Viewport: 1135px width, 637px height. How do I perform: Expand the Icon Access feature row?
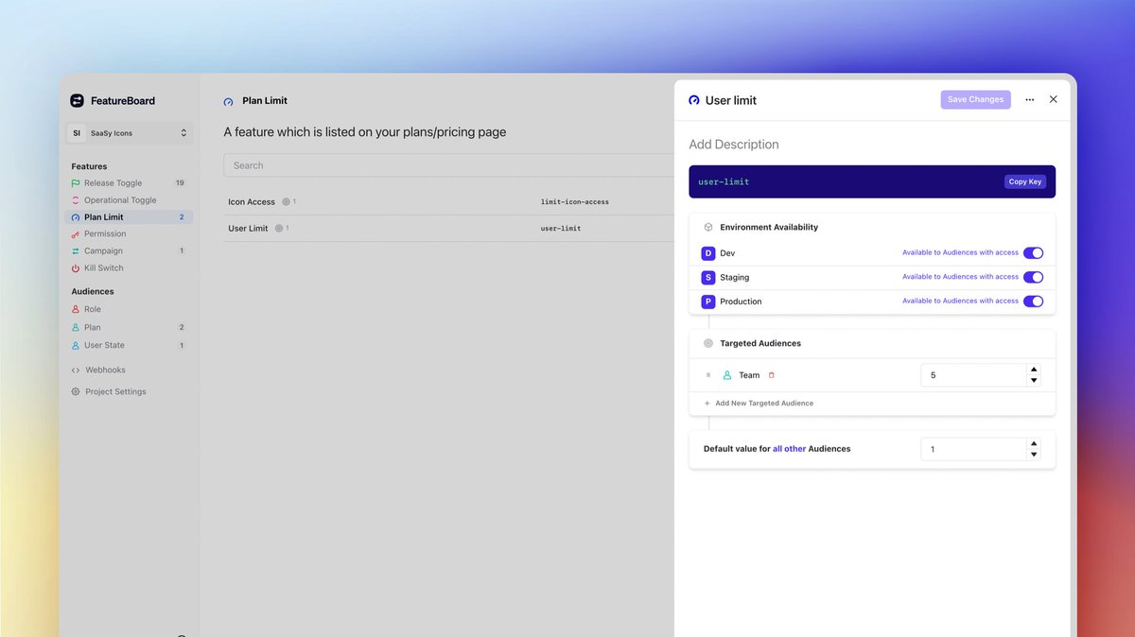click(251, 201)
